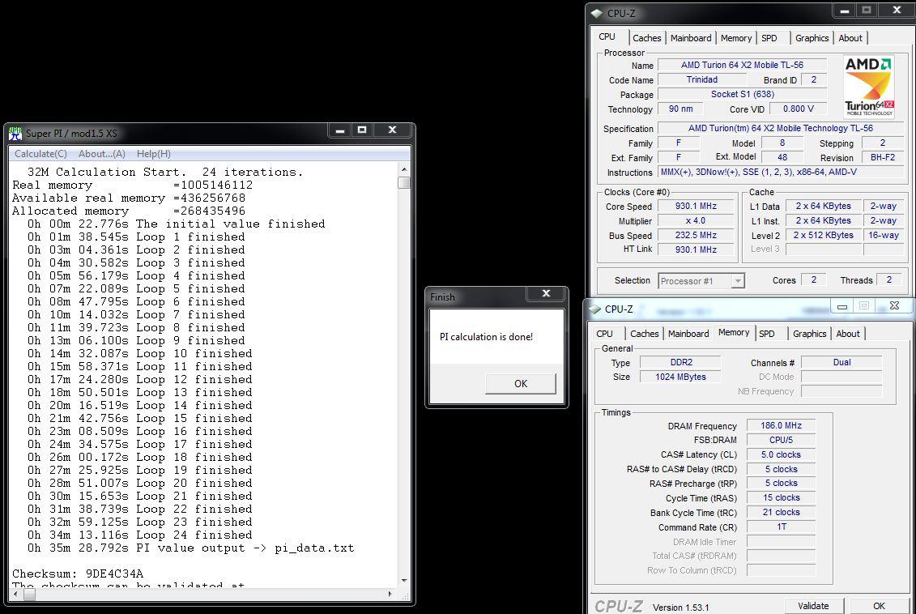
Task: Open Mainboard tab in lower CPU-Z window
Action: 688,334
